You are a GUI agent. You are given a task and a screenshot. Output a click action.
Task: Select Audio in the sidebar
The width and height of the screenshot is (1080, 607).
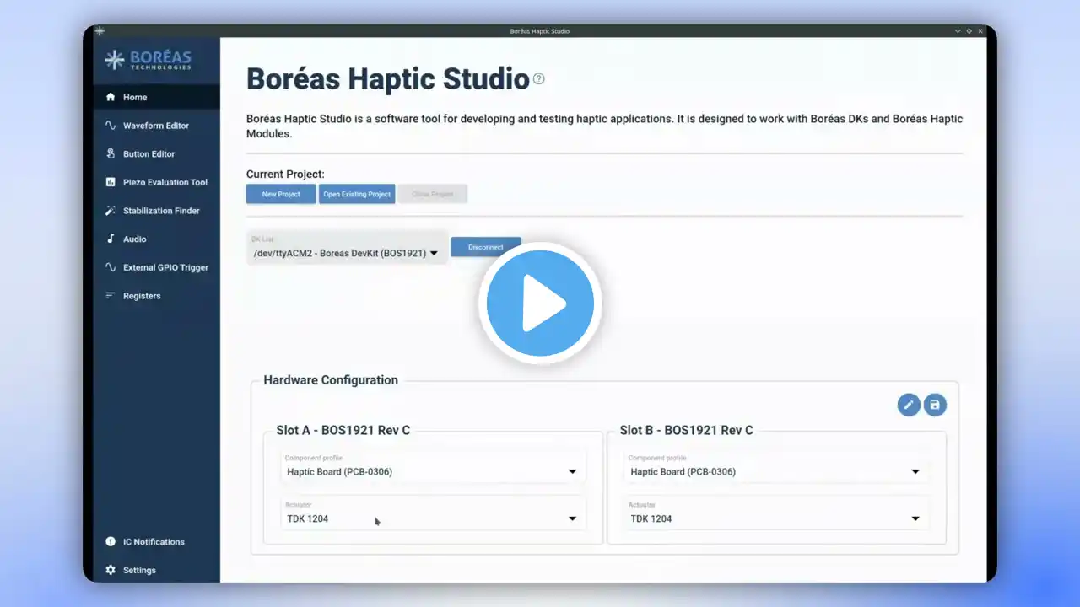click(x=157, y=239)
